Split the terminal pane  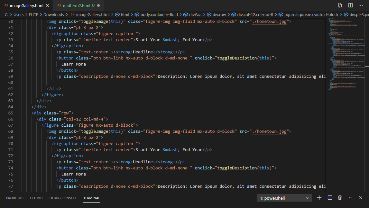[x=330, y=198]
